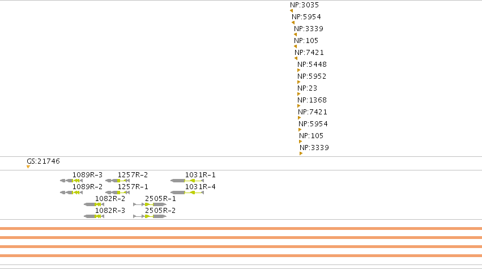Select the orange triangle under GS:21746
Viewport: 482px width, 269px height.
click(x=28, y=167)
